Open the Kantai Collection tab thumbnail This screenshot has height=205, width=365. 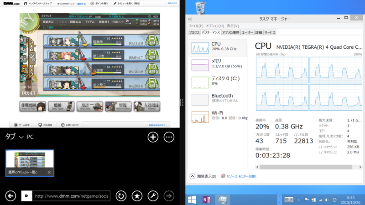point(30,163)
